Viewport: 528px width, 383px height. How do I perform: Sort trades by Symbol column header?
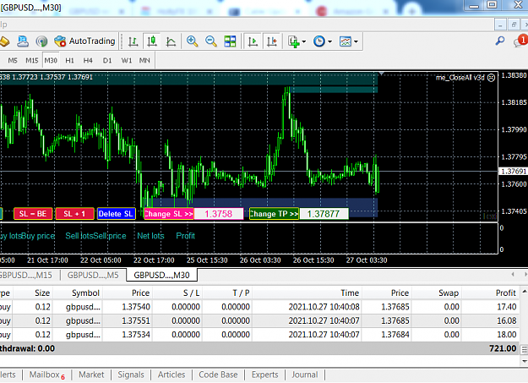coord(78,293)
